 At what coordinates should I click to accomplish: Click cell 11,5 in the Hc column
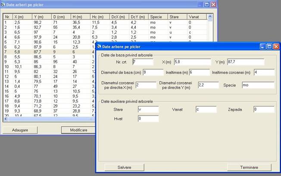(96, 22)
